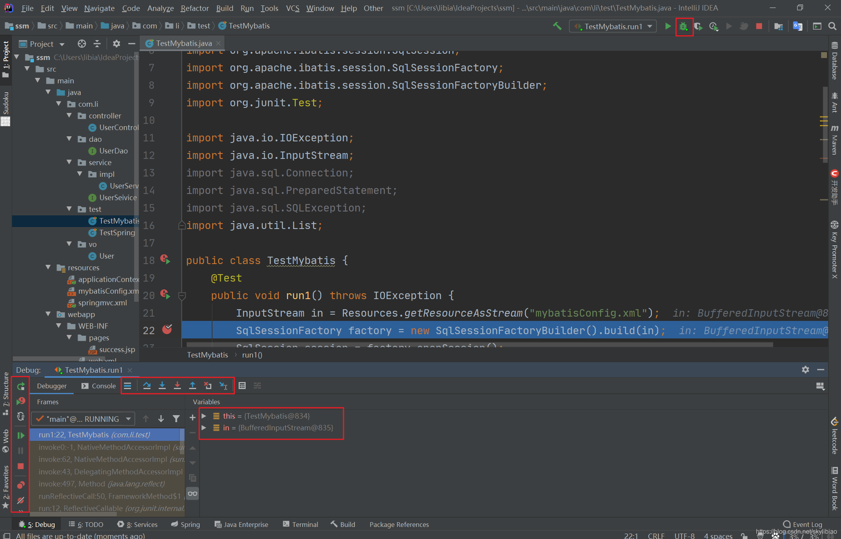Screen dimensions: 841x539
Task: Expand the 'this' variable node
Action: (204, 416)
